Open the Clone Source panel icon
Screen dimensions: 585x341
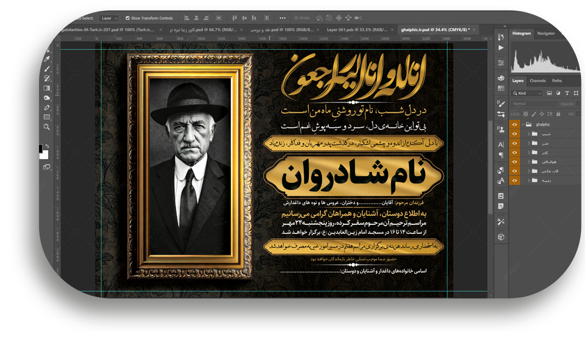(x=501, y=129)
